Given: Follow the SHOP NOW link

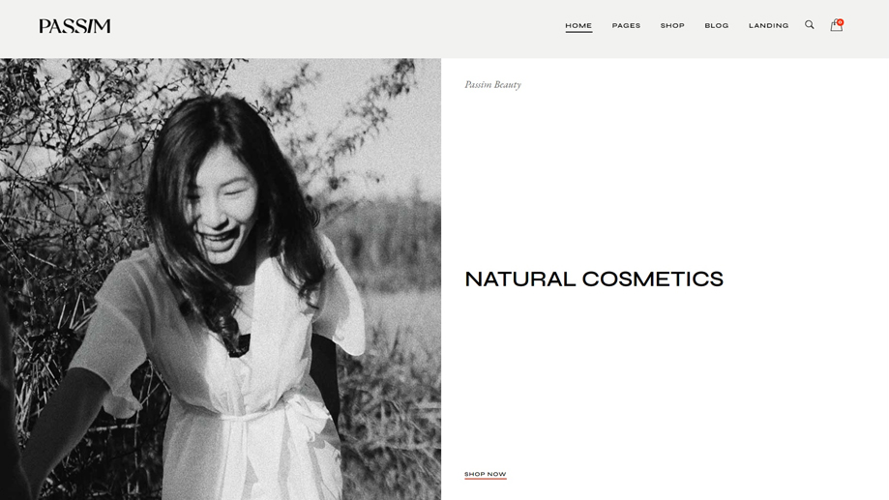Looking at the screenshot, I should (486, 474).
